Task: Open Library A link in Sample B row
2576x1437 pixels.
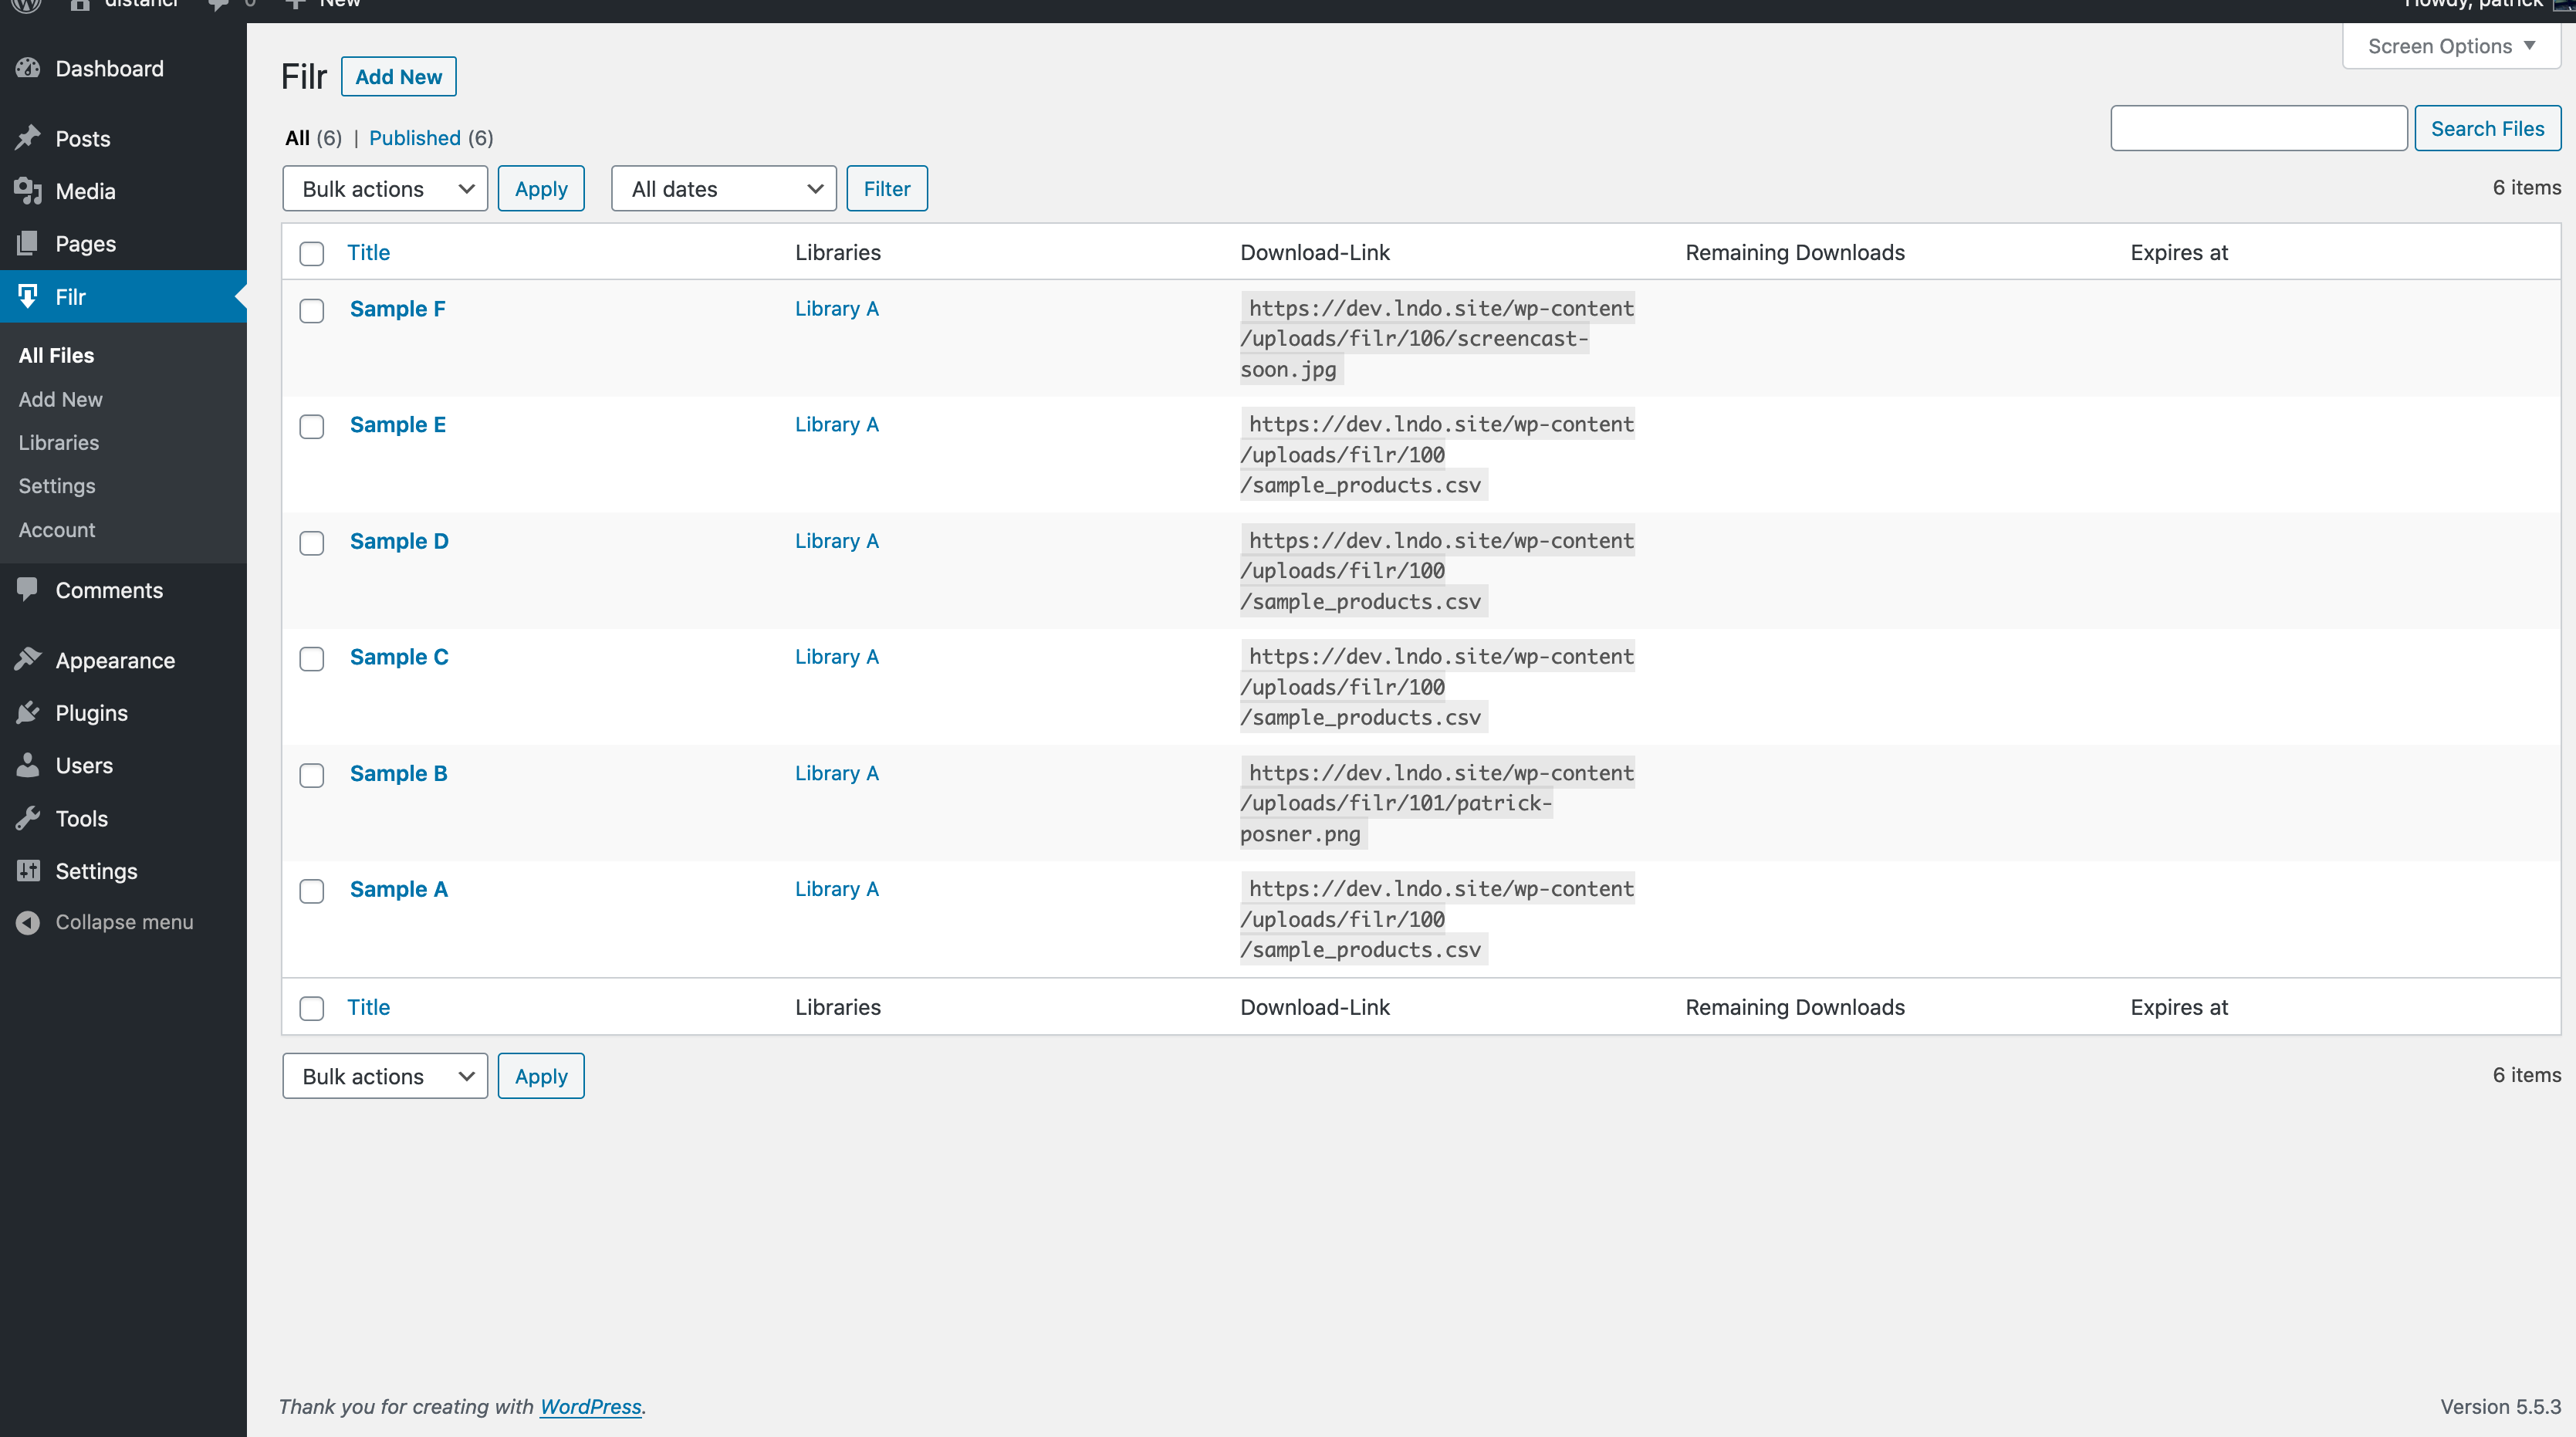Action: pos(836,773)
